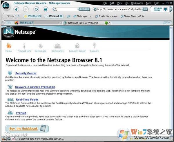Image resolution: width=174 pixels, height=142 pixels.
Task: Switch to the Sina blog tab
Action: coord(37,23)
